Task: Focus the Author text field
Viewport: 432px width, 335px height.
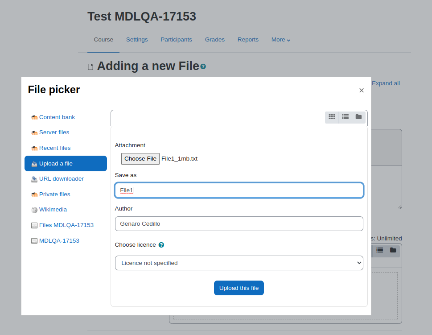Action: click(239, 224)
